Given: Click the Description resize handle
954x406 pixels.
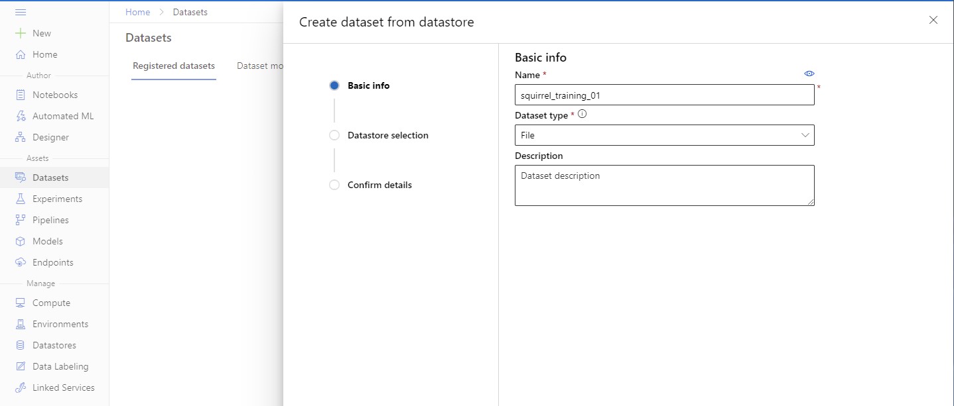Looking at the screenshot, I should (810, 201).
